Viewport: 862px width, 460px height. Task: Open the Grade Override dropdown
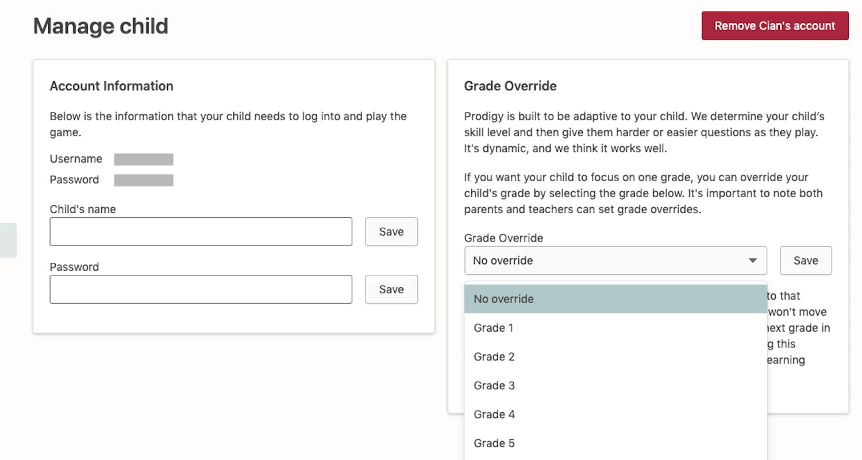pos(615,260)
